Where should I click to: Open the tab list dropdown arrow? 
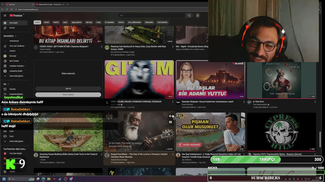[2, 4]
